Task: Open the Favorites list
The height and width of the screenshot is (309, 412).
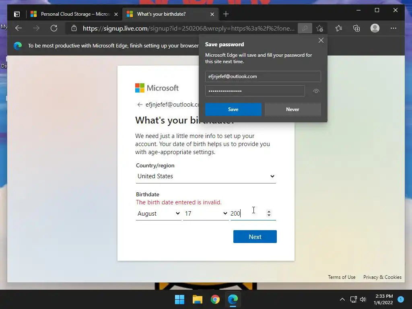Action: tap(339, 28)
